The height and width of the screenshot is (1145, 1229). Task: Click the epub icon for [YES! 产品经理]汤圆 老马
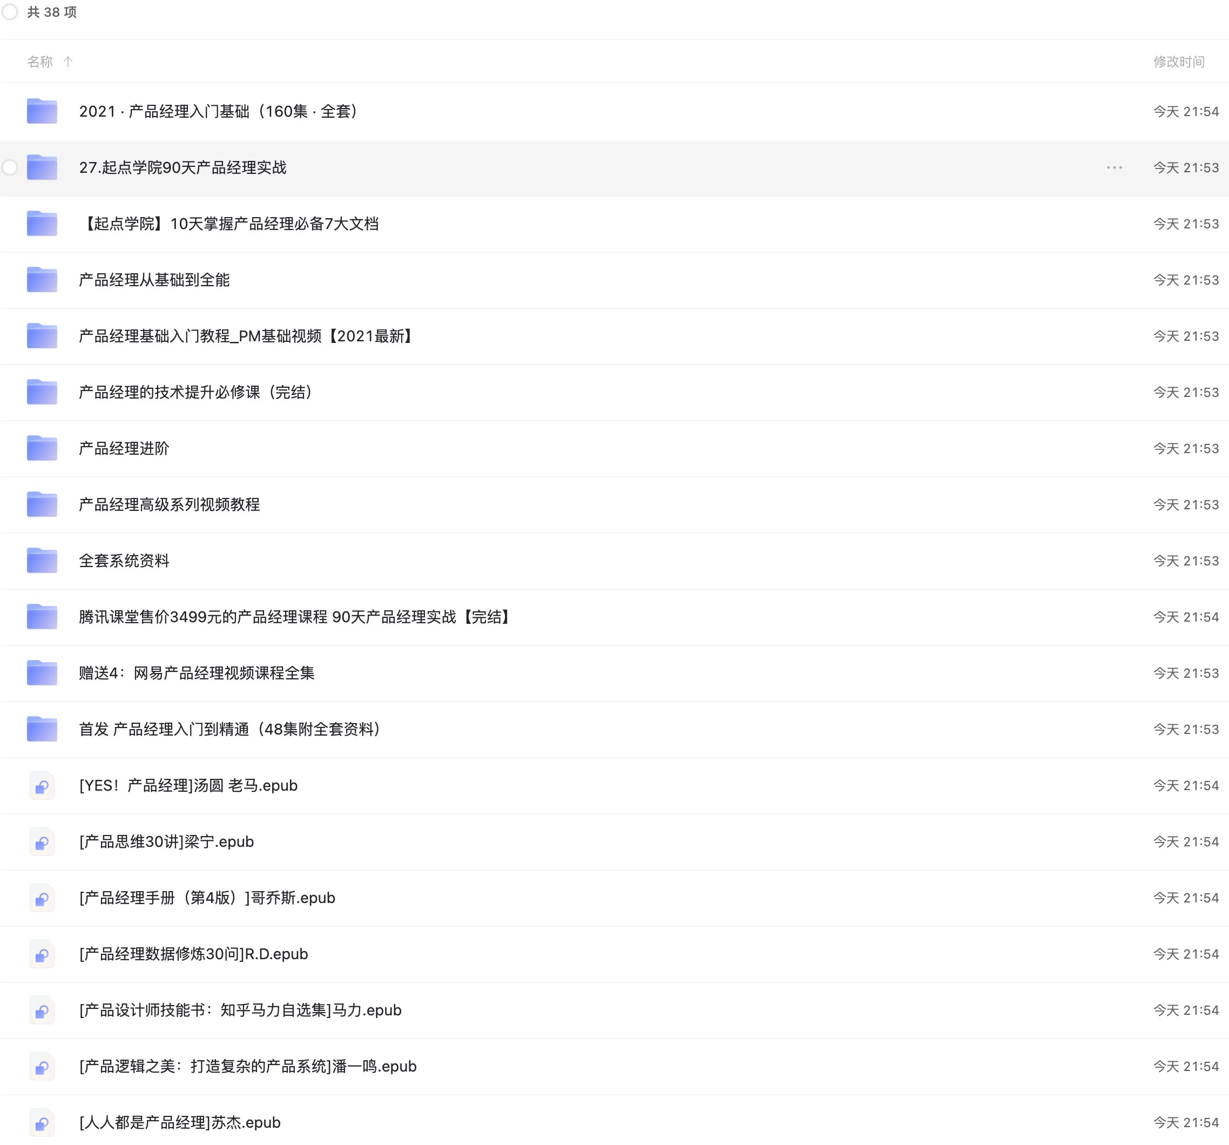click(x=42, y=786)
